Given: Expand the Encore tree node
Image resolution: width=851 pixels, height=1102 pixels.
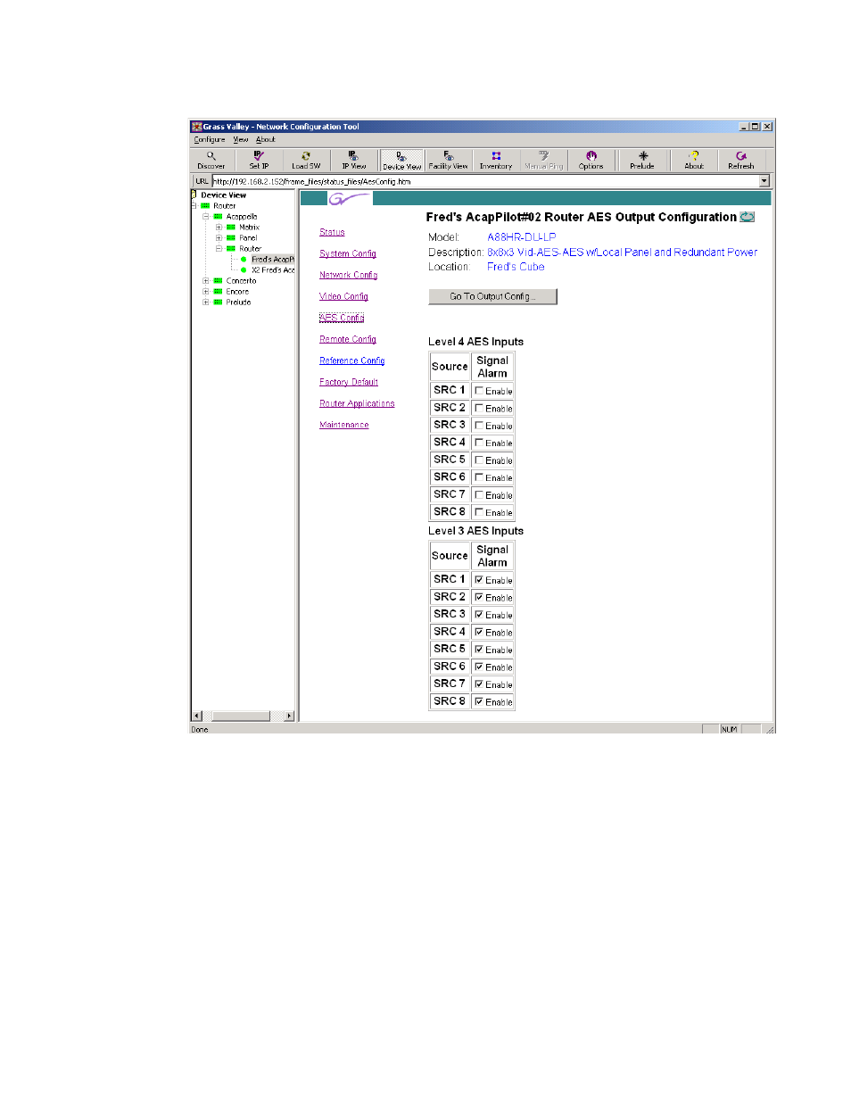Looking at the screenshot, I should click(205, 292).
